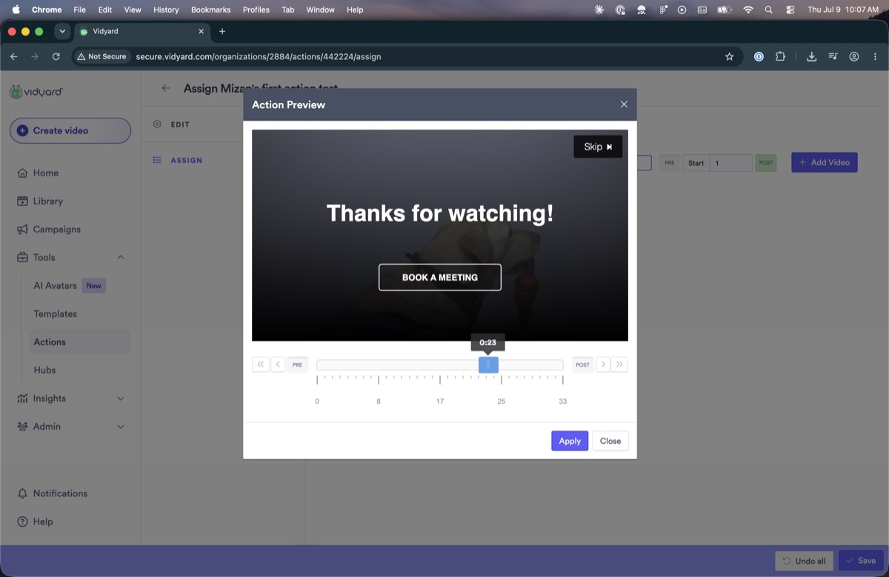Click Add Video button

click(825, 162)
